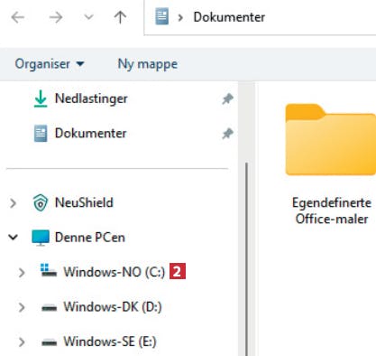
Task: Open Dokumenter in the sidebar
Action: coord(91,133)
